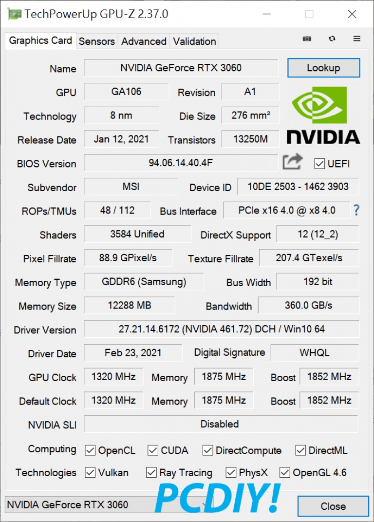The width and height of the screenshot is (374, 522).
Task: Click the refresh icon in toolbar
Action: click(332, 39)
